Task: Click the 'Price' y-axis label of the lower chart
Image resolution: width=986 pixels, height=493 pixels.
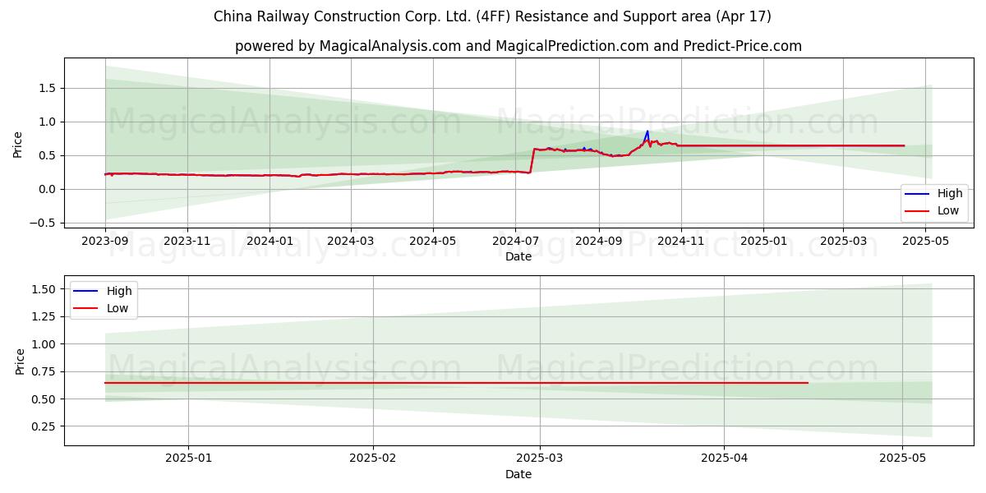Action: 21,361
